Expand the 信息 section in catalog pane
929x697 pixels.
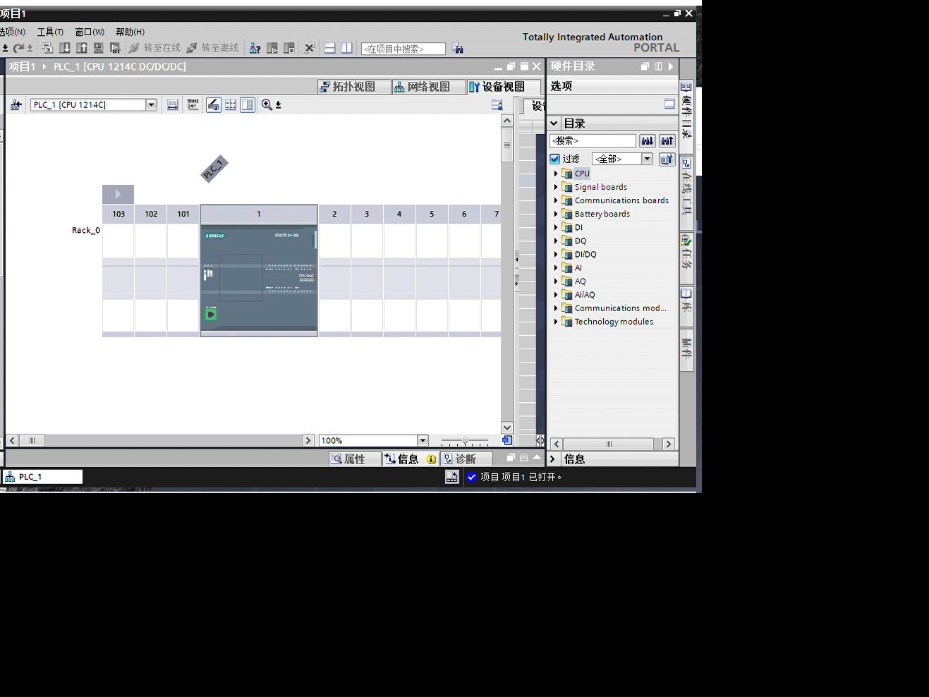pyautogui.click(x=553, y=459)
